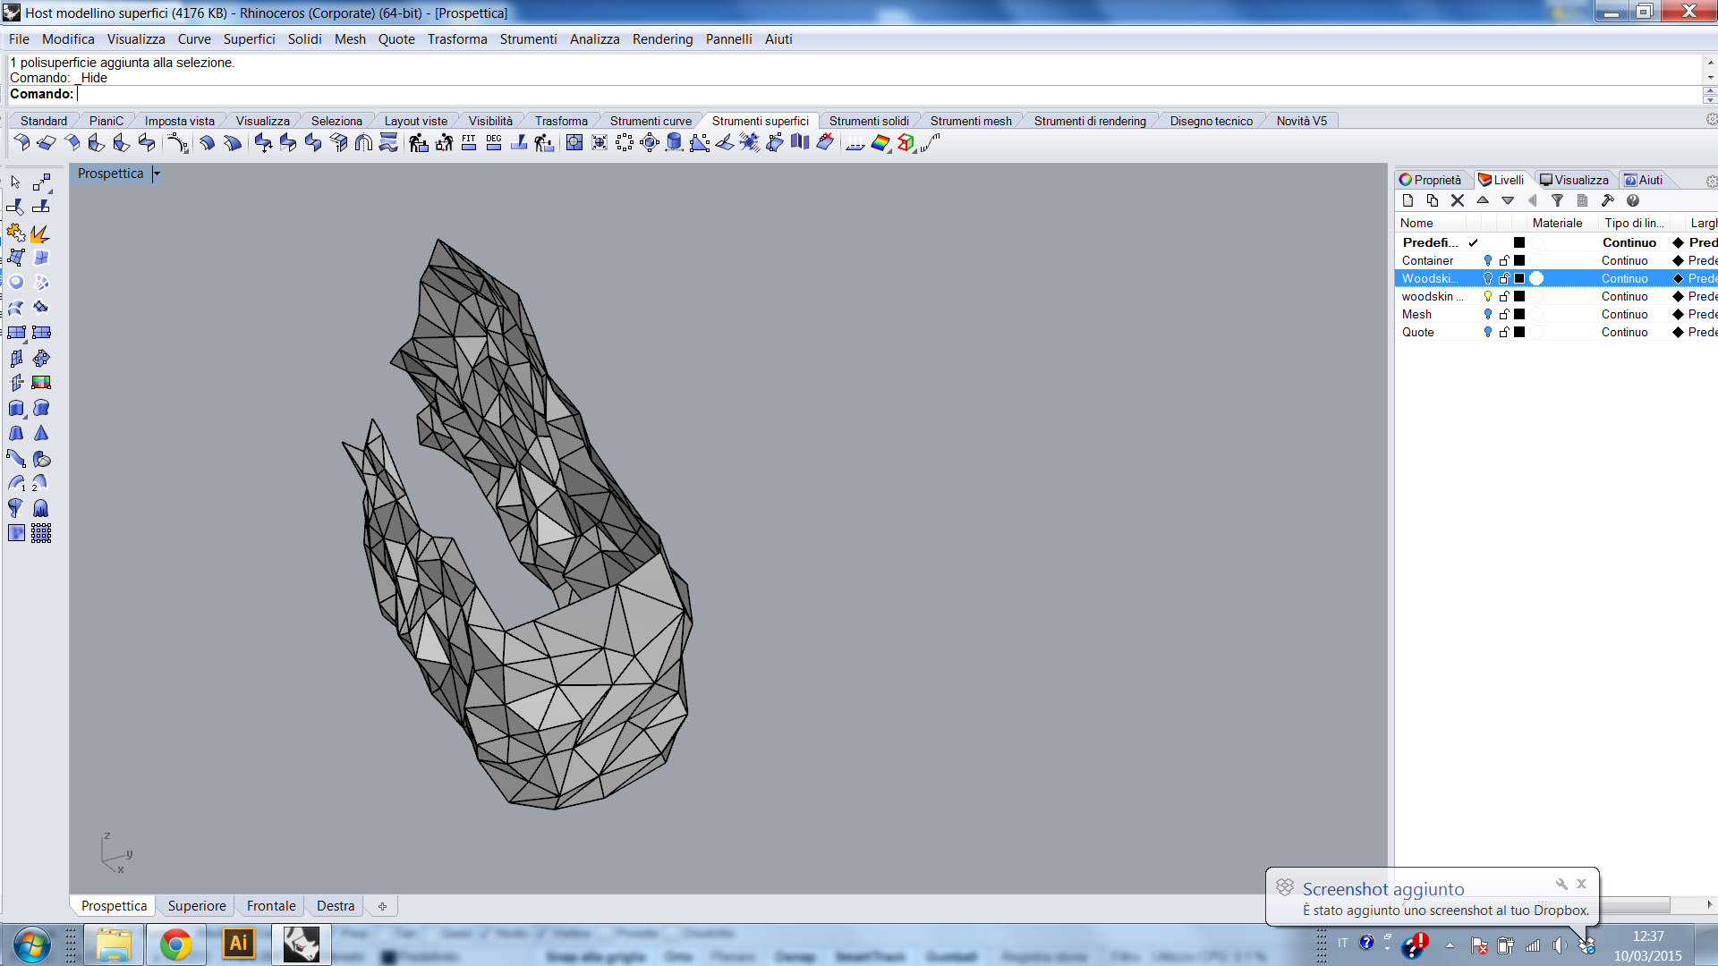Click the FIT surface tool icon
This screenshot has height=966, width=1718.
(x=469, y=142)
